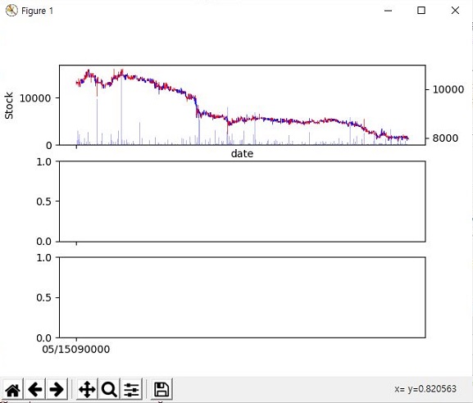Select the Zoom to rectangle tool
This screenshot has height=403, width=473.
click(x=109, y=390)
